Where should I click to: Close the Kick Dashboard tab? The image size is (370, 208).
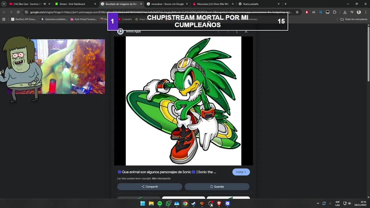click(95, 4)
